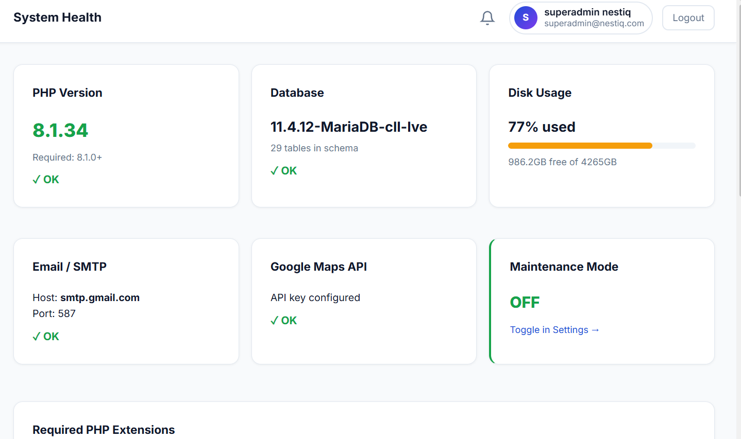Image resolution: width=741 pixels, height=439 pixels.
Task: Click the Maintenance Mode card heading
Action: point(564,267)
